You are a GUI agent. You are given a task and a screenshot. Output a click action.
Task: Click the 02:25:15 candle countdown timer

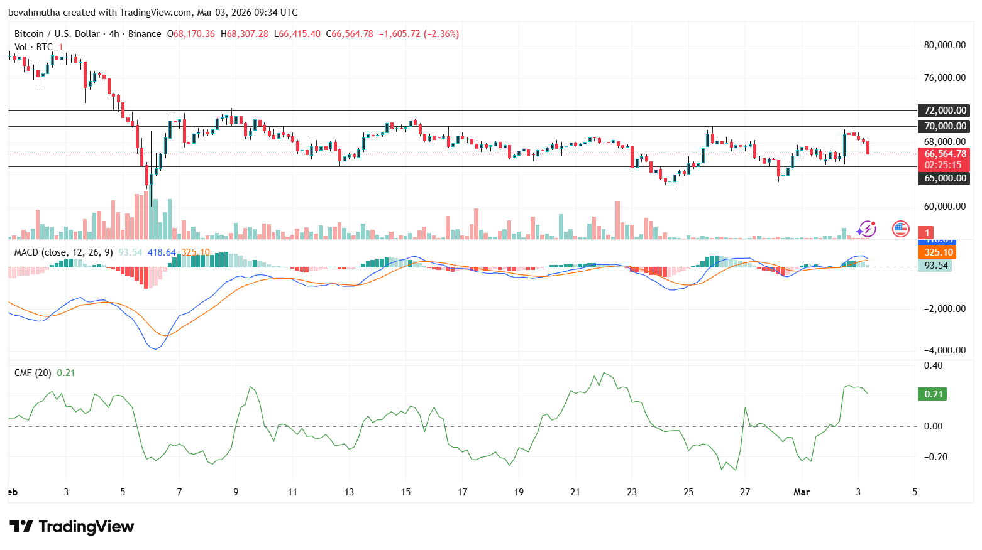pos(942,164)
